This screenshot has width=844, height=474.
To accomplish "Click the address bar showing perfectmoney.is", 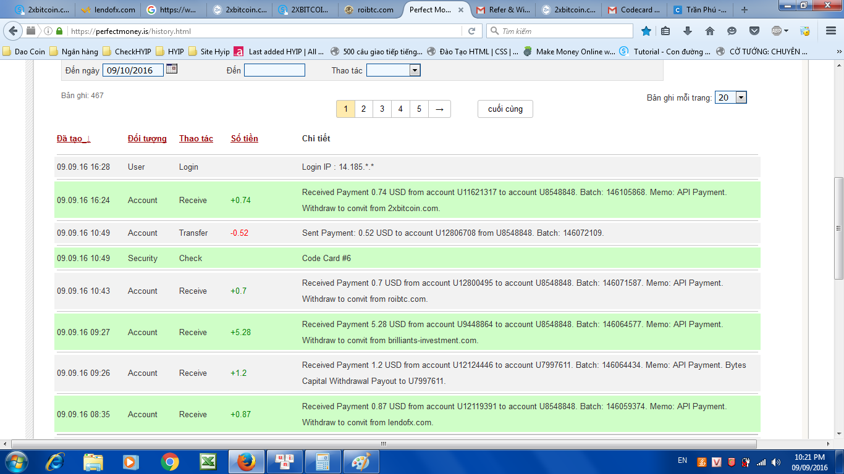I will click(266, 31).
